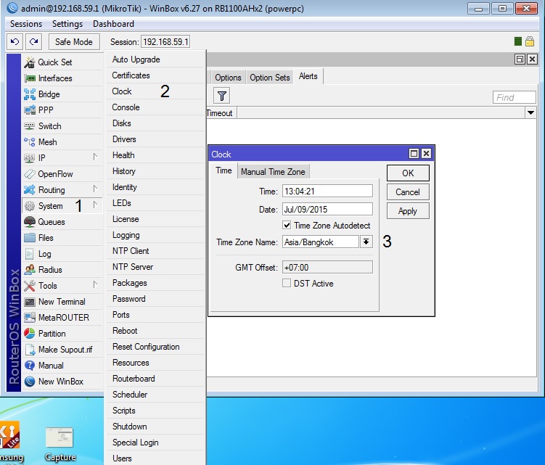This screenshot has width=545, height=465.
Task: Click the OK button in Clock dialog
Action: (x=408, y=173)
